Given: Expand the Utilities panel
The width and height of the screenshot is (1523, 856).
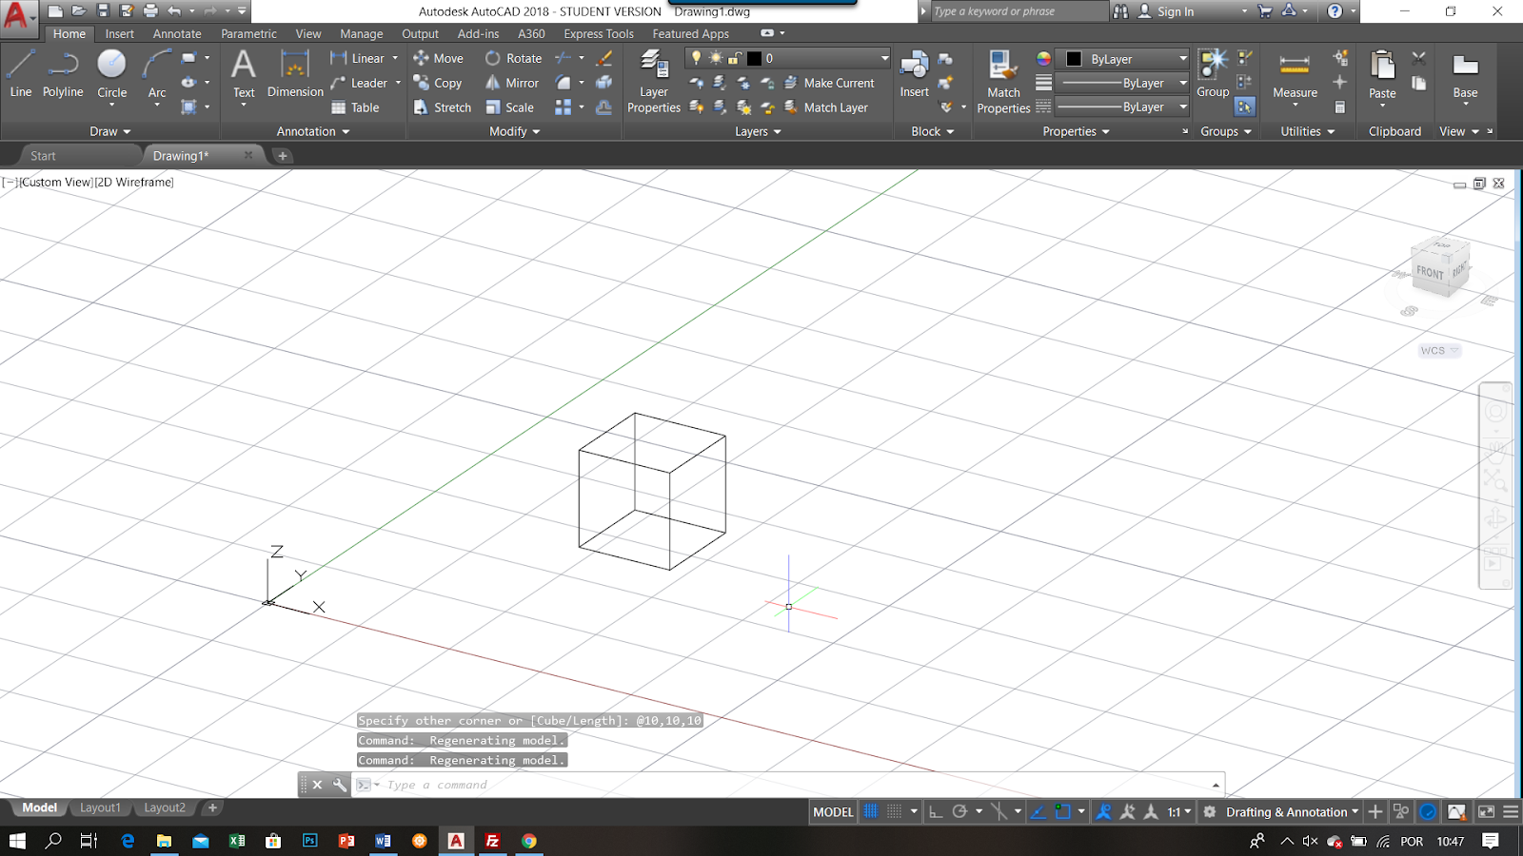Looking at the screenshot, I should 1308,131.
